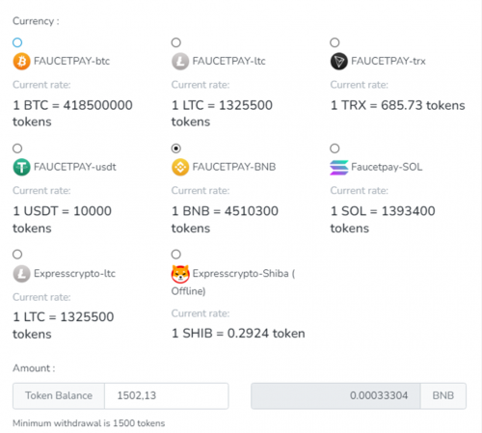
Task: Click the selected FAUCETPAY-BNB radio button
Action: pyautogui.click(x=176, y=149)
